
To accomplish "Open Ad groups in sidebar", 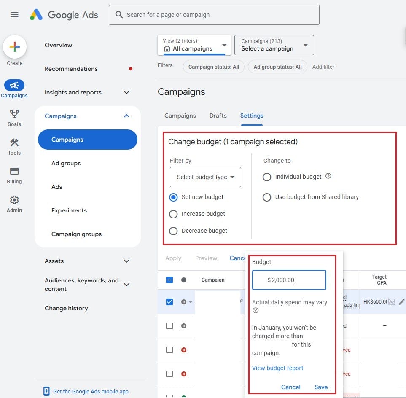I will [66, 163].
